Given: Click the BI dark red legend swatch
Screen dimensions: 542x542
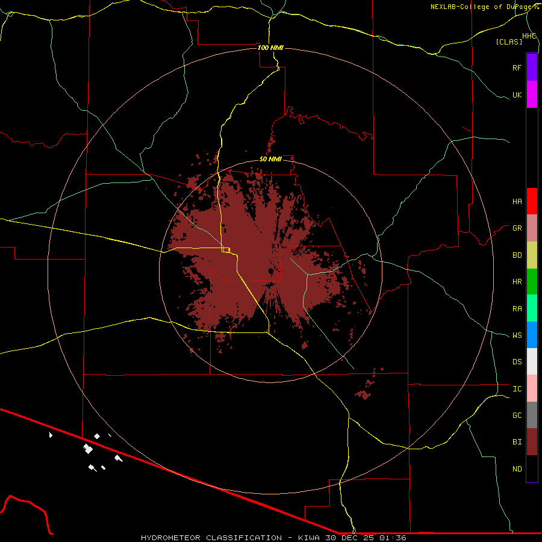Looking at the screenshot, I should [532, 442].
